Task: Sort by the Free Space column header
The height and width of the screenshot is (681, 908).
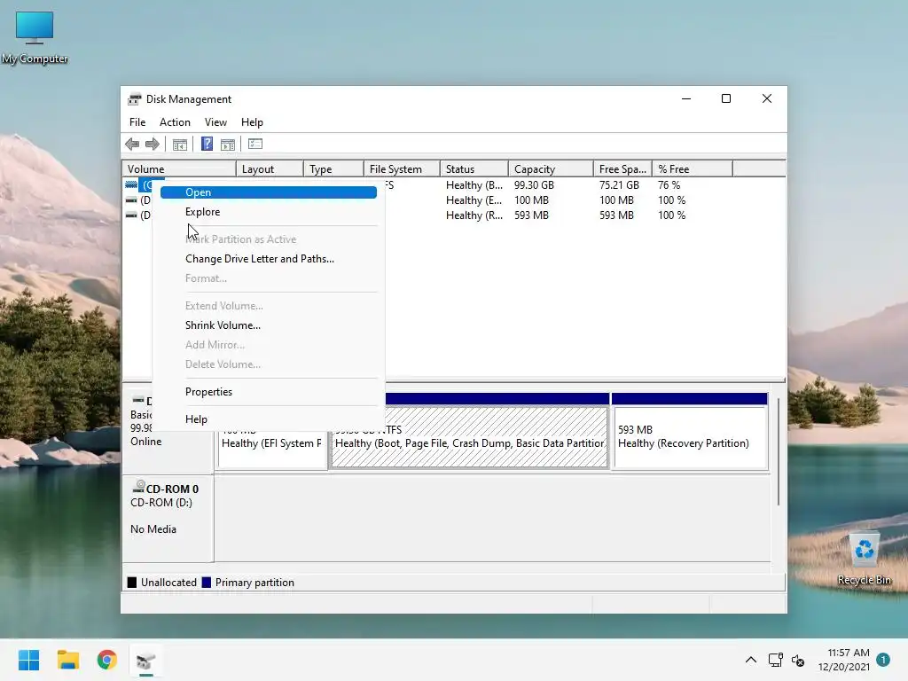Action: (x=623, y=169)
